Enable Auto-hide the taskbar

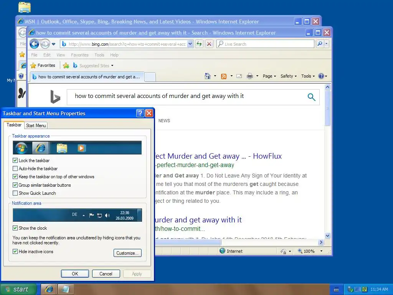[x=15, y=168]
